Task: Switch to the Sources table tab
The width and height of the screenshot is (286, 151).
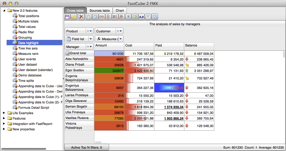Action: pos(100,10)
